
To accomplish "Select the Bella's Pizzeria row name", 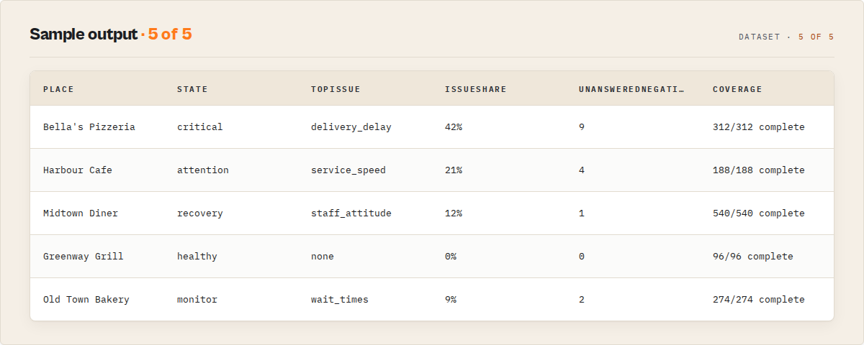I will 89,127.
